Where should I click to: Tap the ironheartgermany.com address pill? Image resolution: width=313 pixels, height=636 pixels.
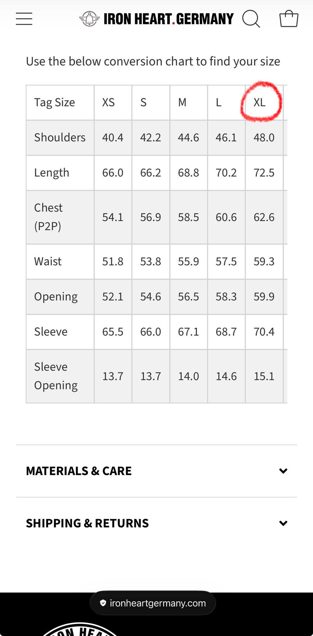[153, 603]
